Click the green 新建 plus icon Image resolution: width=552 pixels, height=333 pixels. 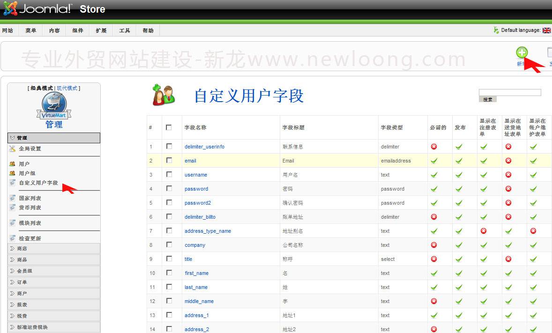[x=522, y=53]
